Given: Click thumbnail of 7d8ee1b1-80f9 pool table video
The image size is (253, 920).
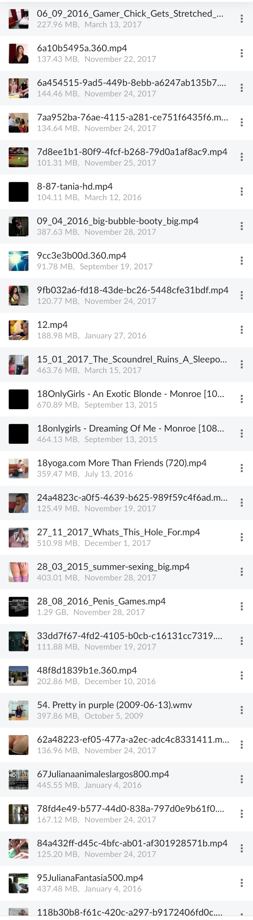Looking at the screenshot, I should pos(18,157).
